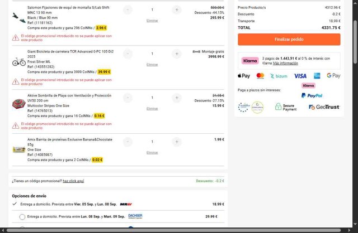This screenshot has width=358, height=233.
Task: Click the vertical scrollbar thumb
Action: coord(355,42)
